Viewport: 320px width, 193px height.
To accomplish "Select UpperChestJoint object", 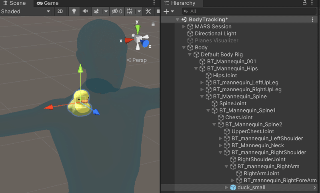I will coord(253,131).
